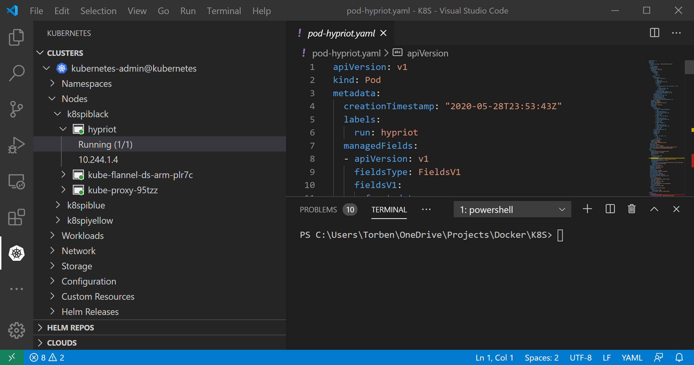
Task: Kill the terminal with trash icon
Action: pos(632,209)
